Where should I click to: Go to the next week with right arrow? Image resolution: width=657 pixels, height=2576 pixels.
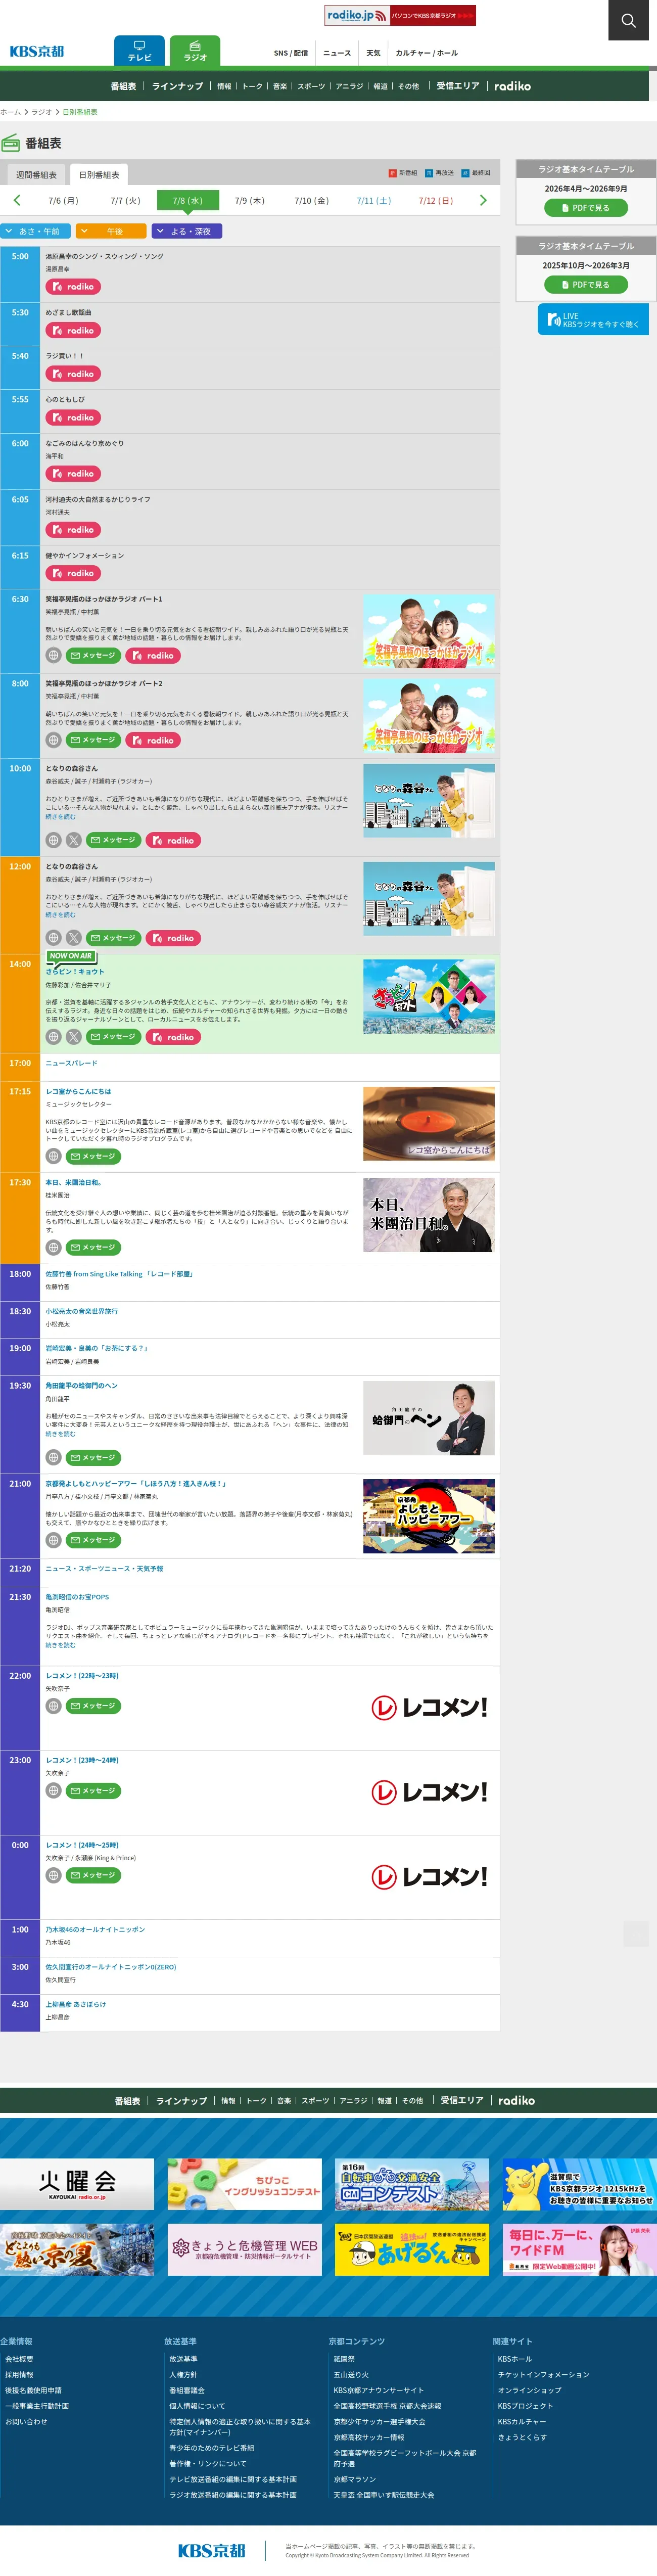coord(483,200)
